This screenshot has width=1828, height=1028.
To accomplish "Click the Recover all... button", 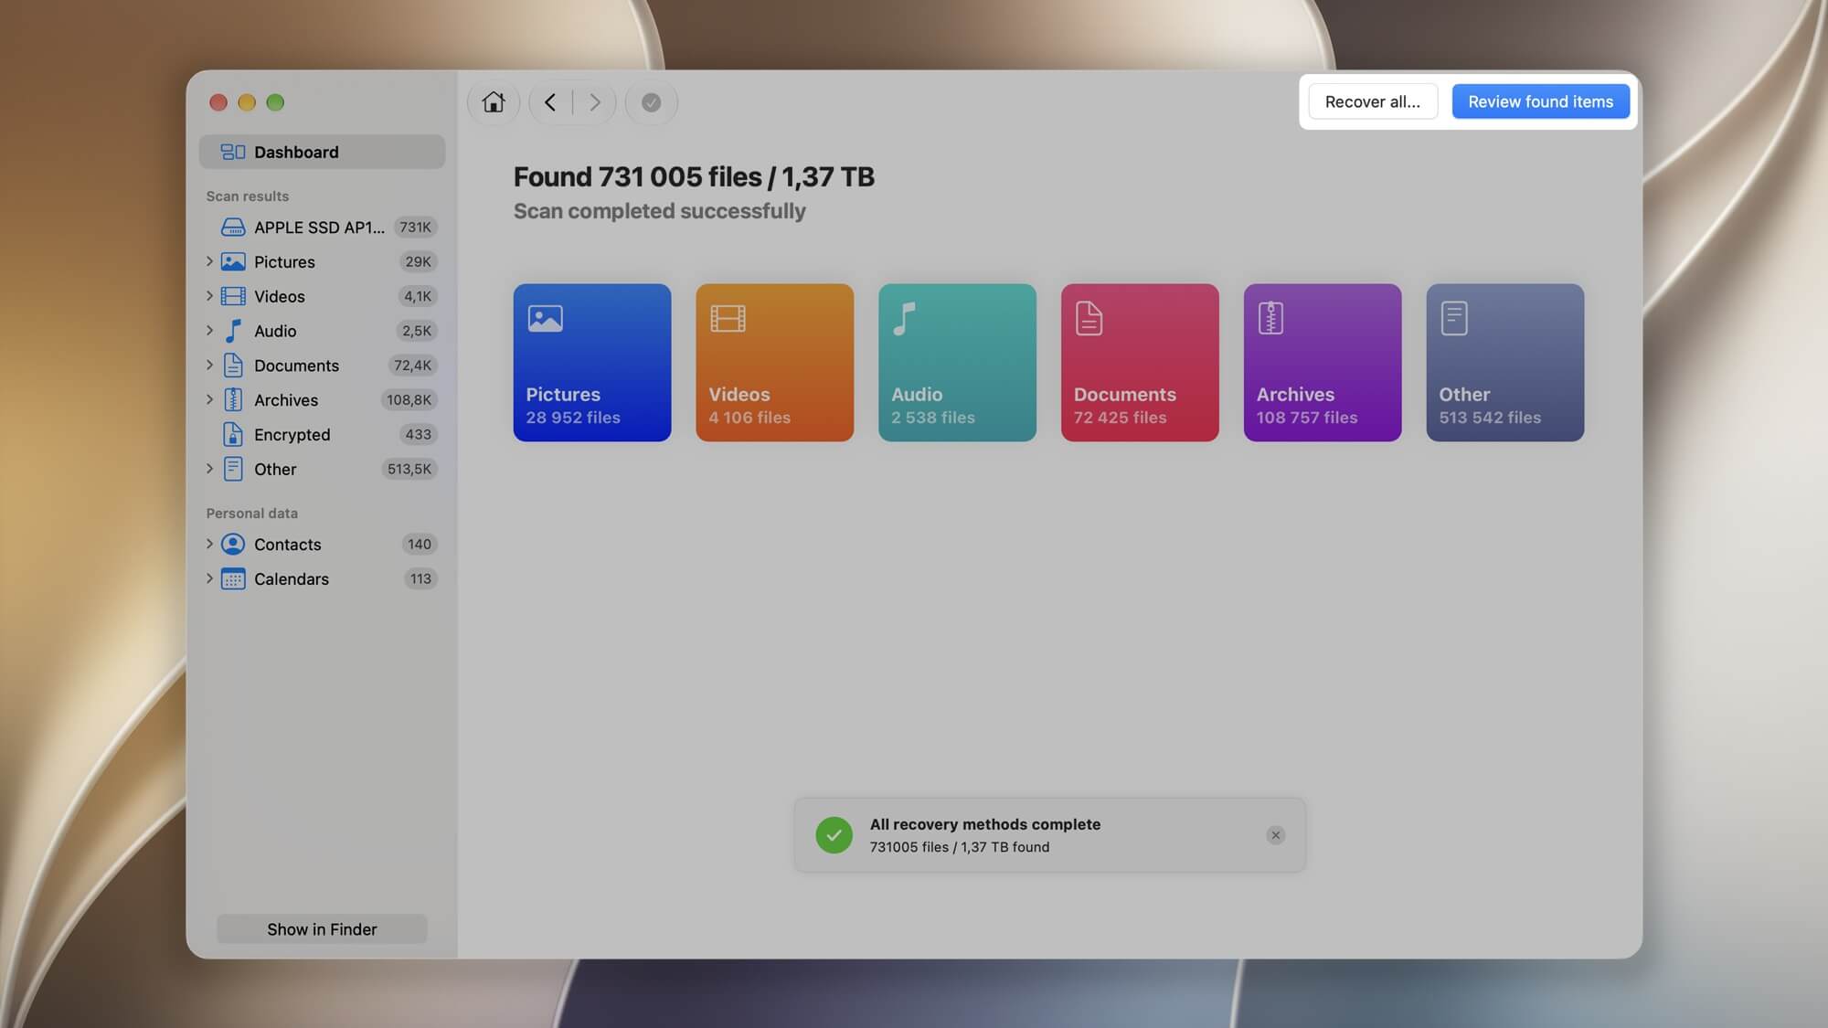I will click(x=1373, y=101).
